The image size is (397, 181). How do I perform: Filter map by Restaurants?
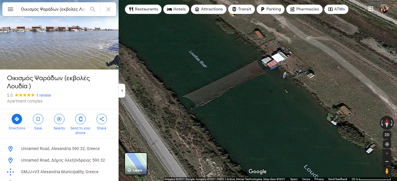(x=143, y=9)
